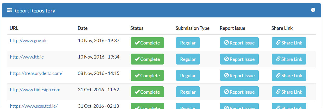Click Complete status button for tiidesign.com

pyautogui.click(x=147, y=92)
